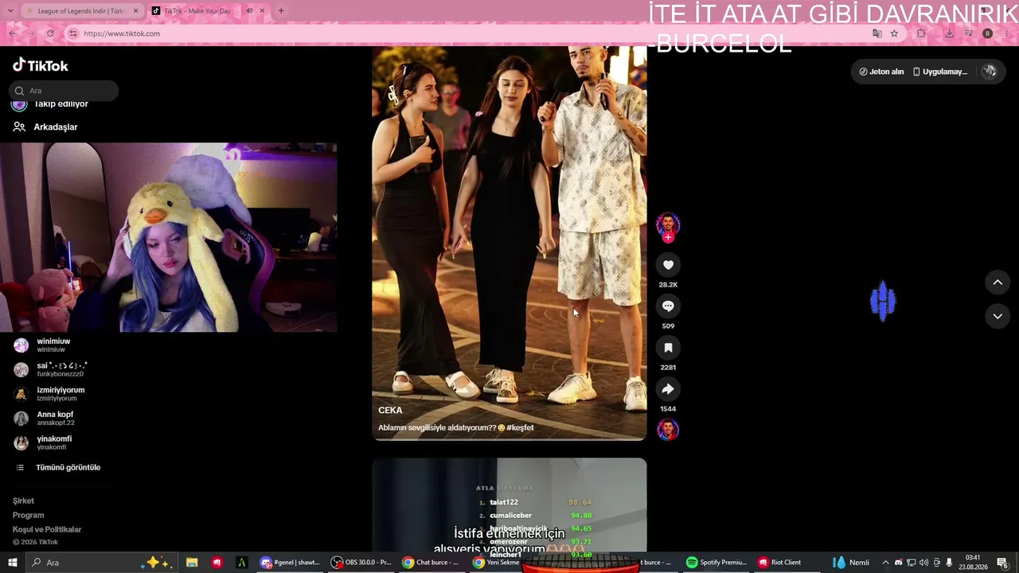Click the CEKA street interview video
The image size is (1019, 573).
(x=509, y=243)
